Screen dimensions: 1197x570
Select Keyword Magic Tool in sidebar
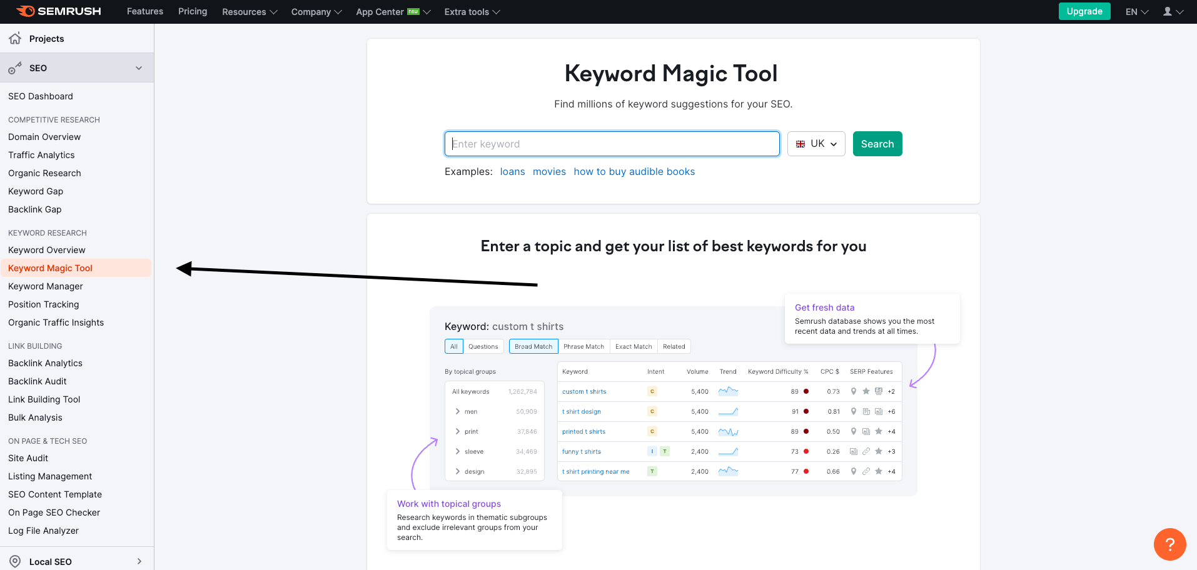click(76, 268)
